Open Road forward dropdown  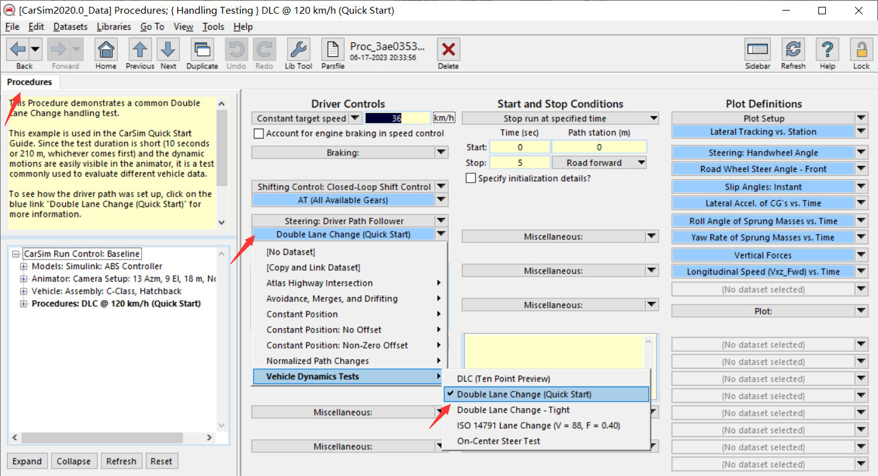pos(640,163)
